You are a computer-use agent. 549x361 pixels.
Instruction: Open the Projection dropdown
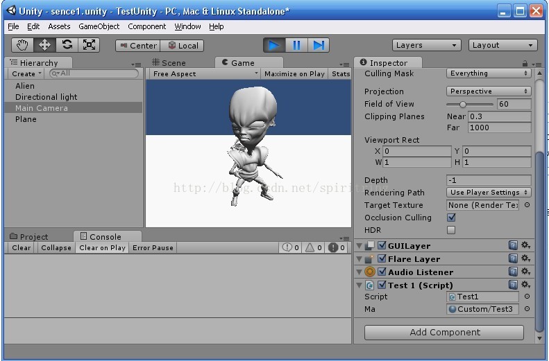(x=489, y=91)
